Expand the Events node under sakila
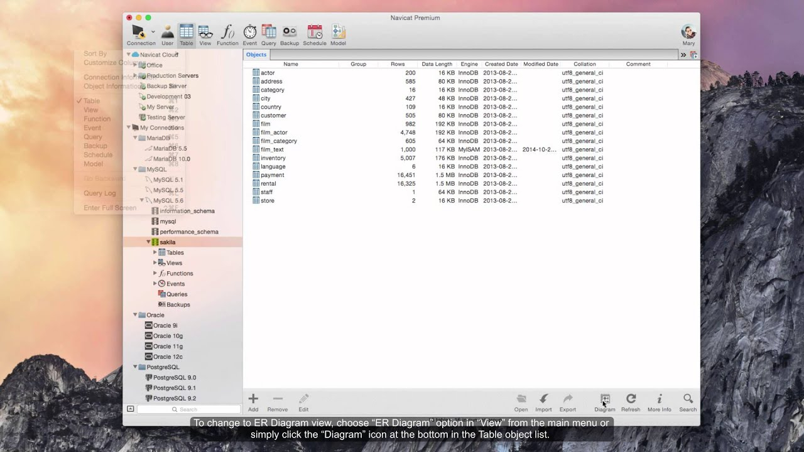This screenshot has width=804, height=452. point(155,284)
